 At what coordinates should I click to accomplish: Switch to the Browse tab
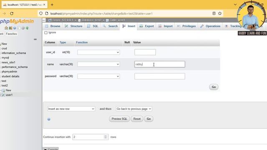point(53,26)
